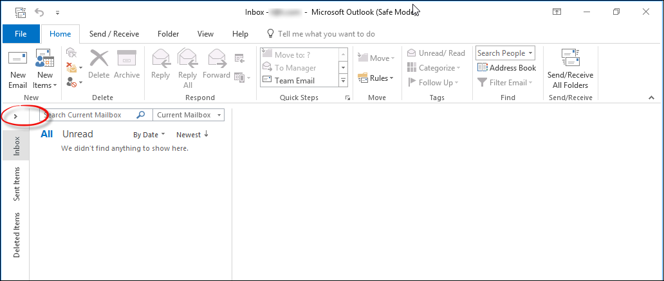Click the Undo arrow in title bar
The width and height of the screenshot is (664, 281).
tap(39, 12)
